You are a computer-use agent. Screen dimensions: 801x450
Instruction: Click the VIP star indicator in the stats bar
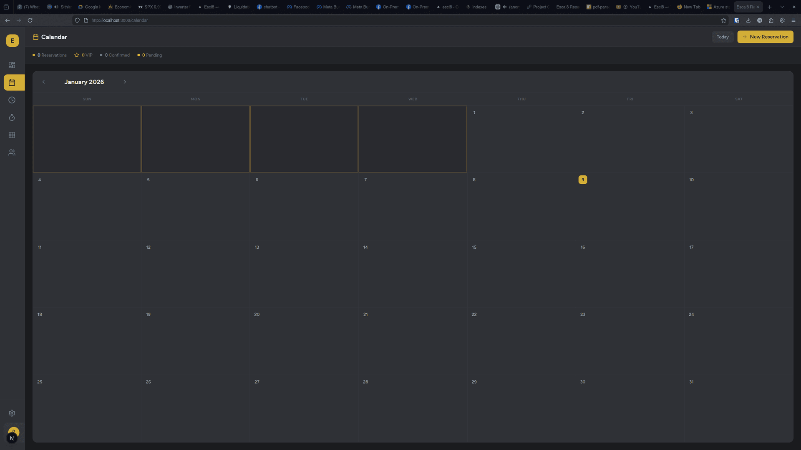(76, 55)
